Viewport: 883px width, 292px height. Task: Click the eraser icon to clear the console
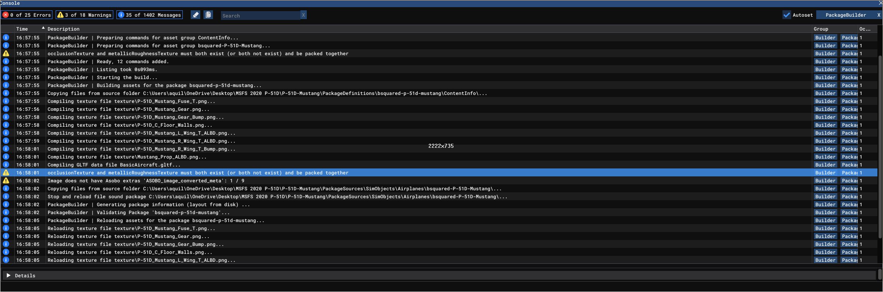(x=195, y=15)
